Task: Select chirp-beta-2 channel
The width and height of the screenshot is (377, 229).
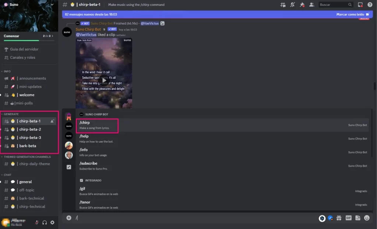Action: [29, 129]
